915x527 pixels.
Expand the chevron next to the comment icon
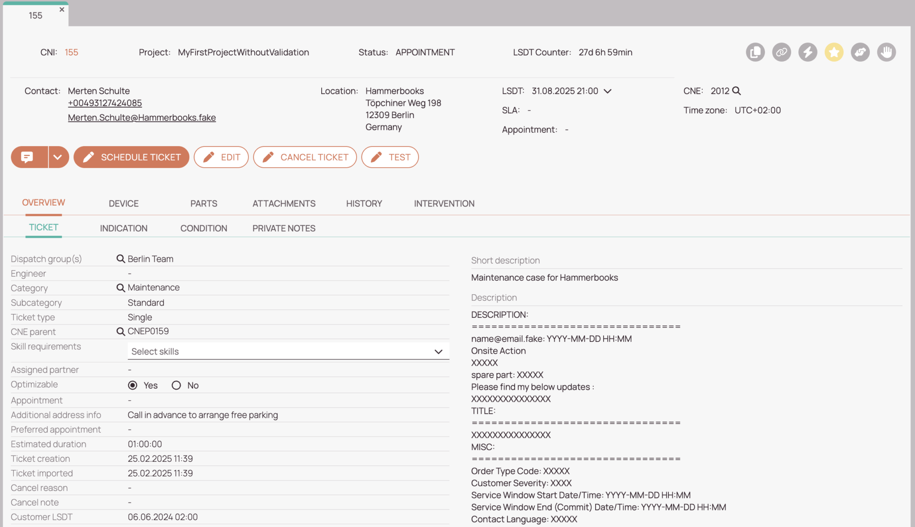tap(57, 157)
